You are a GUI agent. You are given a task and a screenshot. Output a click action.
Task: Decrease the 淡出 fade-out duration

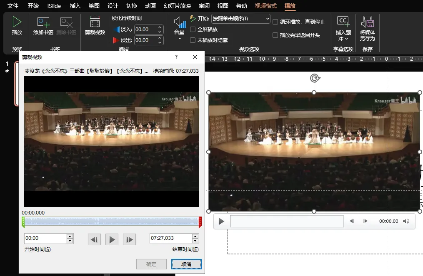click(160, 42)
